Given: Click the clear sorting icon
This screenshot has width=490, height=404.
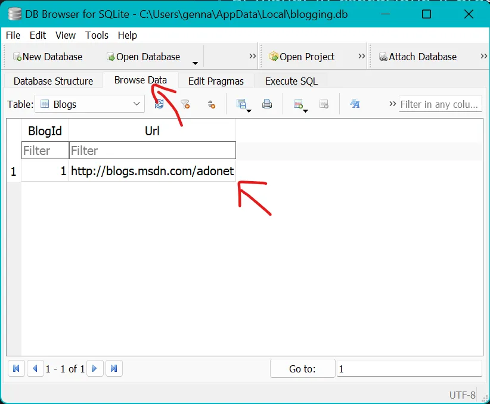Looking at the screenshot, I should [212, 104].
